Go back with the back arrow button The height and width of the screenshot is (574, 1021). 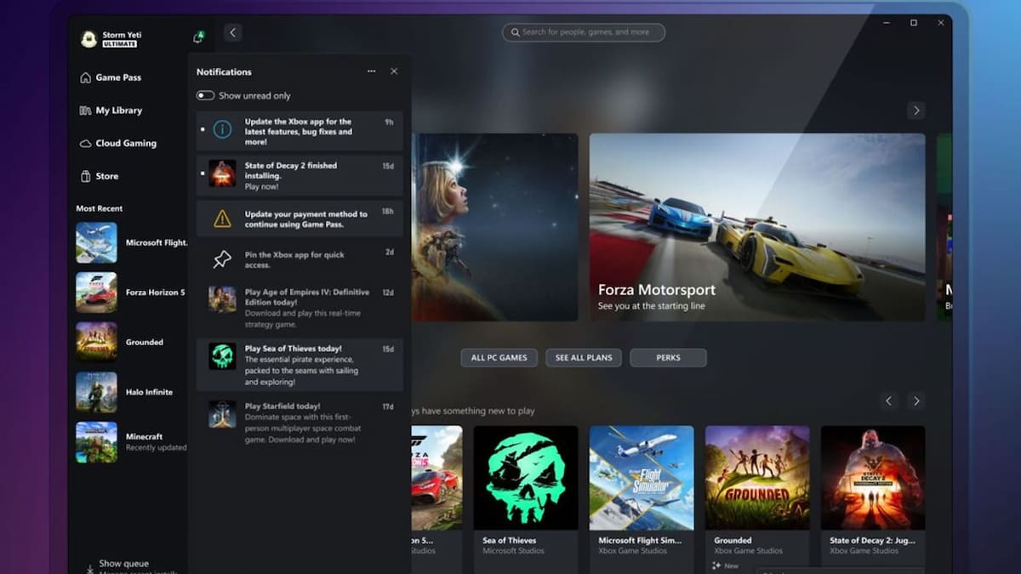point(233,32)
